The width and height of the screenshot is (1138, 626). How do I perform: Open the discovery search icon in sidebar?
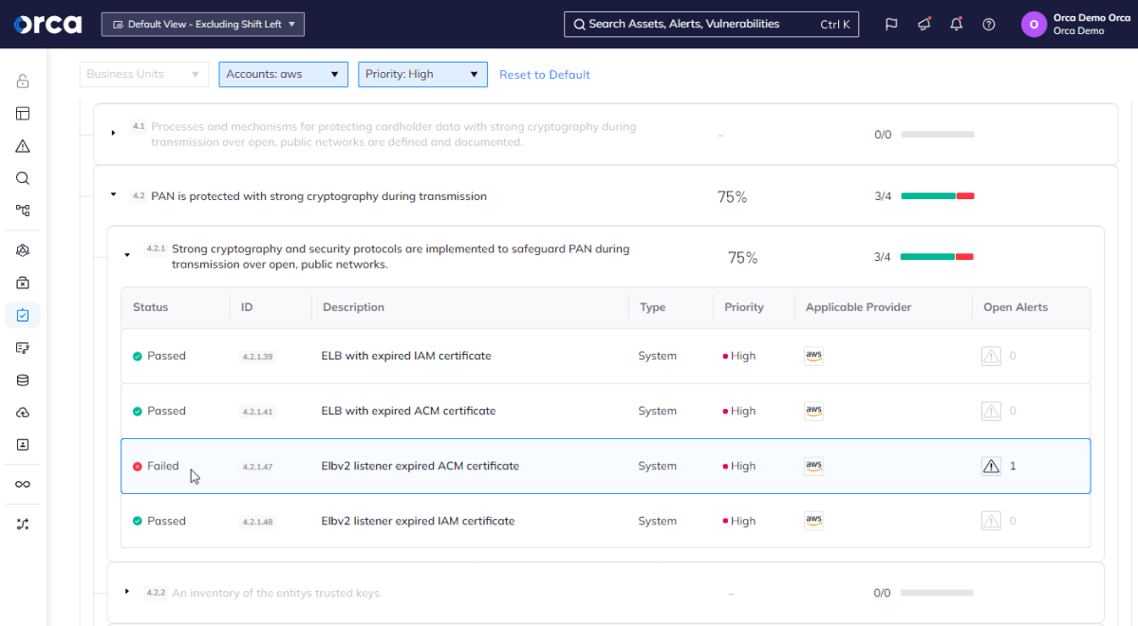[x=23, y=178]
